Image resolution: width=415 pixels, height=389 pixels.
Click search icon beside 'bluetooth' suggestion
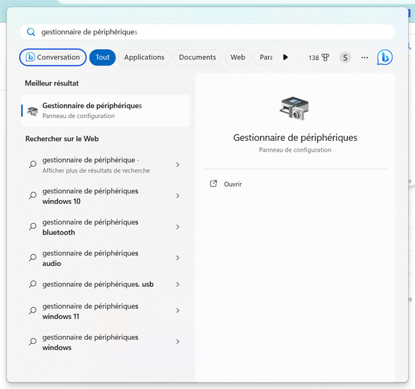click(x=33, y=226)
